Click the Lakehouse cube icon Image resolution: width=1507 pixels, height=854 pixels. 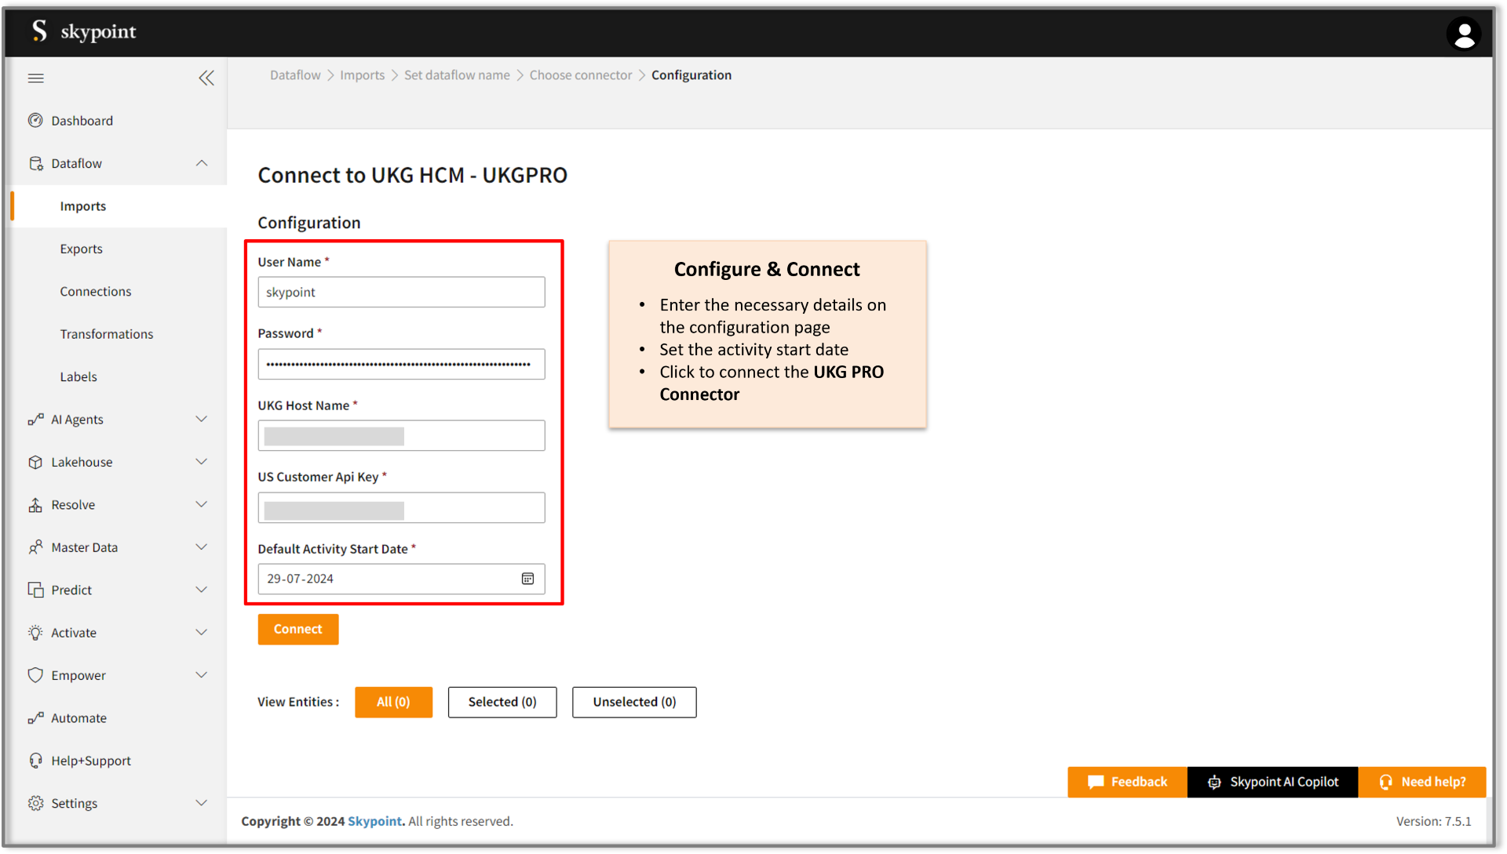tap(35, 462)
